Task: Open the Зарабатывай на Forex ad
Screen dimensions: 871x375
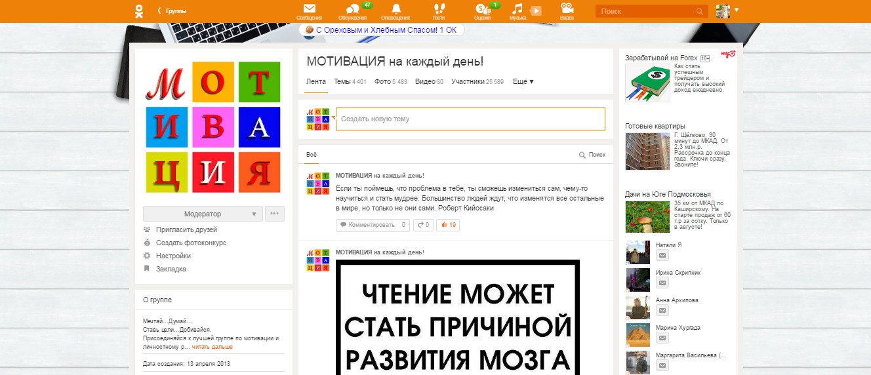Action: 662,58
